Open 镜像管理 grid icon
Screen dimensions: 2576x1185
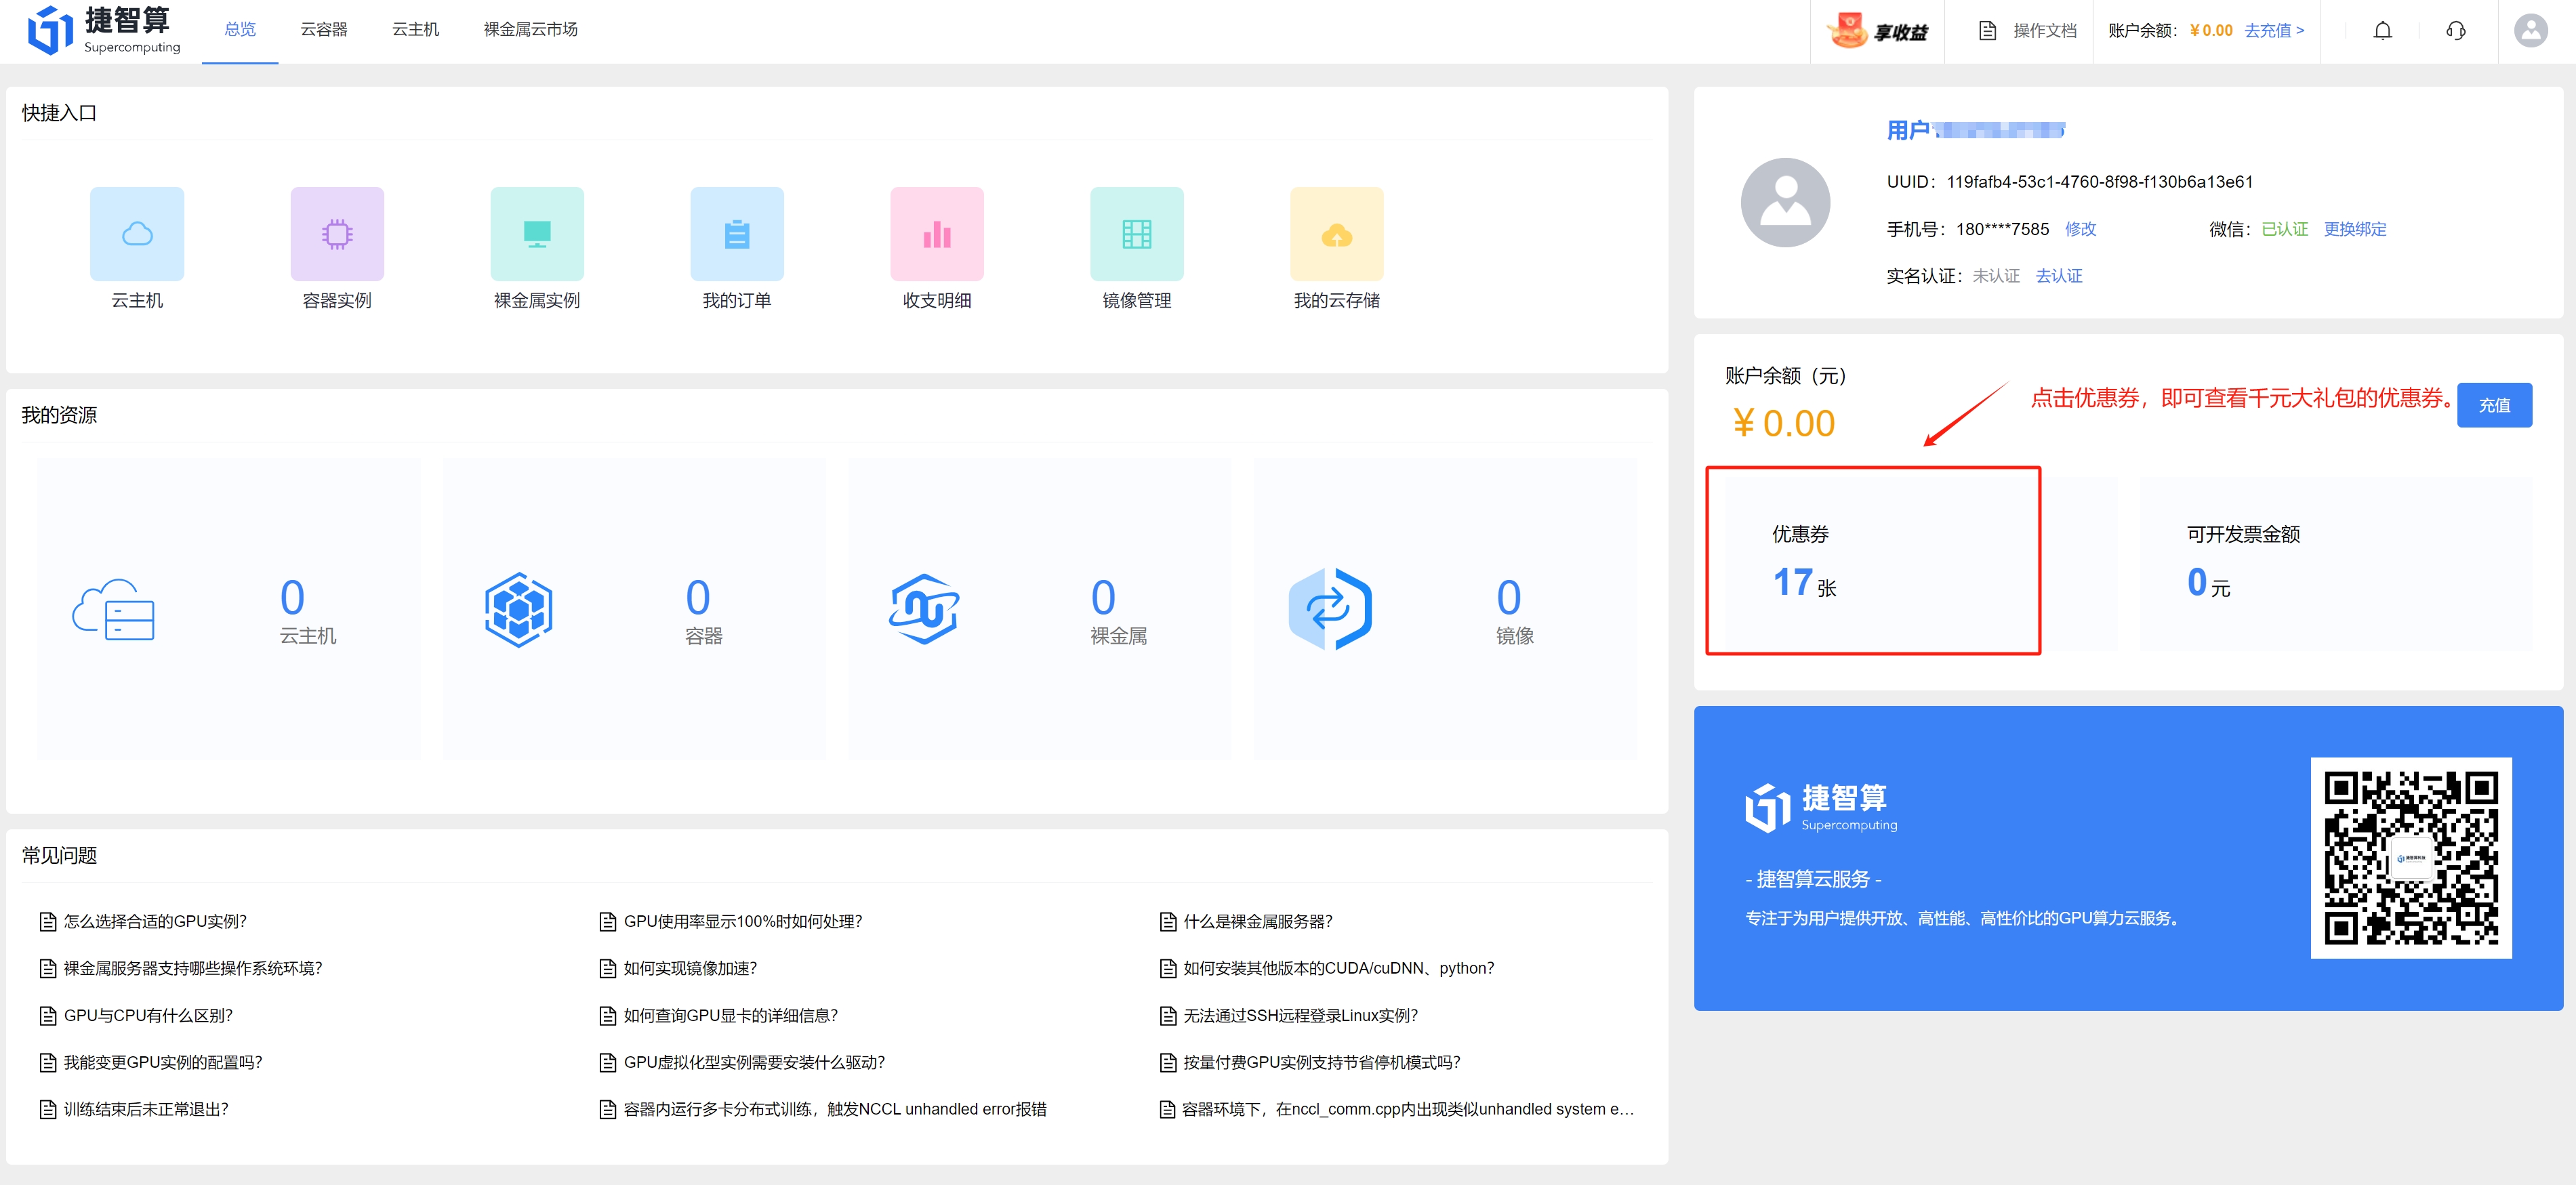click(x=1137, y=234)
